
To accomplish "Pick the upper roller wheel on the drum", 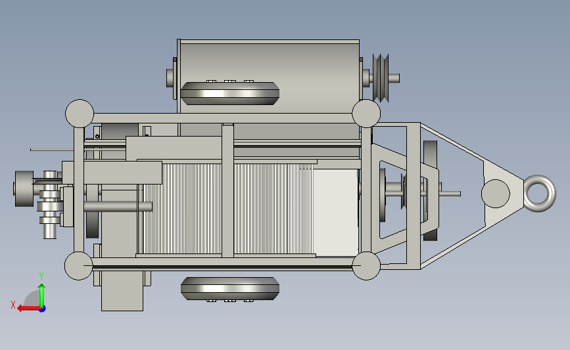I will pyautogui.click(x=229, y=93).
